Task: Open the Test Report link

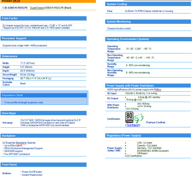Action: pyautogui.click(x=133, y=125)
